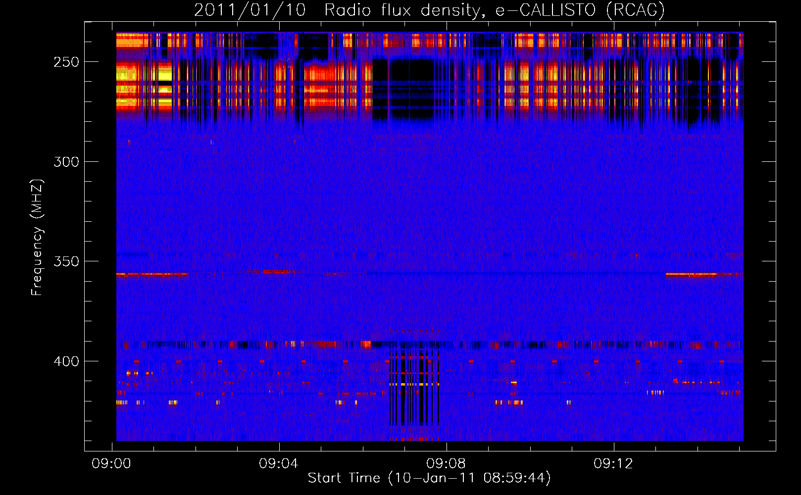801x495 pixels.
Task: Click the '09:04' time axis label
Action: click(x=279, y=463)
